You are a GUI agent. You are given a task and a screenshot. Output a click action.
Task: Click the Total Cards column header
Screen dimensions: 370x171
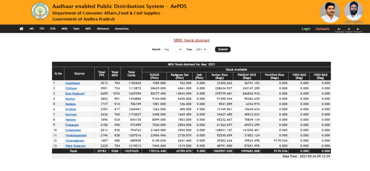(132, 74)
